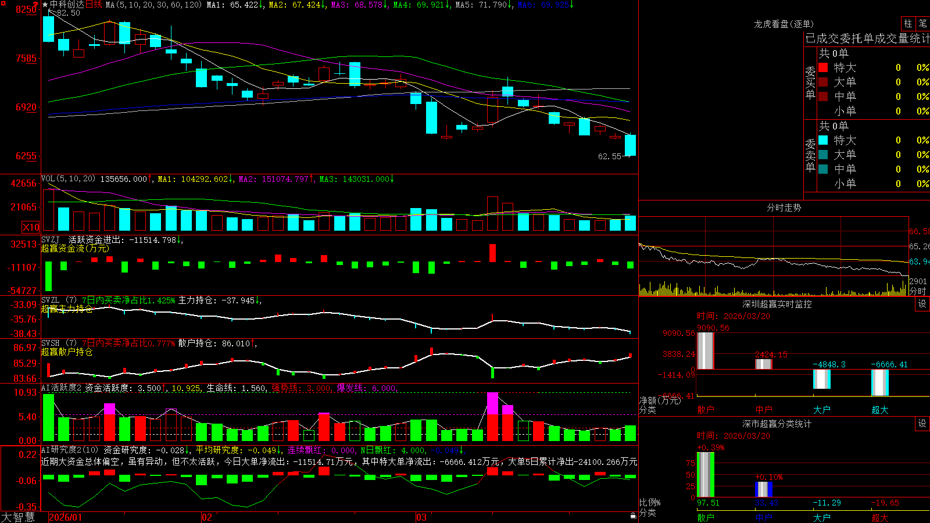Click the 03 month marker on timeline
The image size is (930, 523).
pyautogui.click(x=421, y=517)
